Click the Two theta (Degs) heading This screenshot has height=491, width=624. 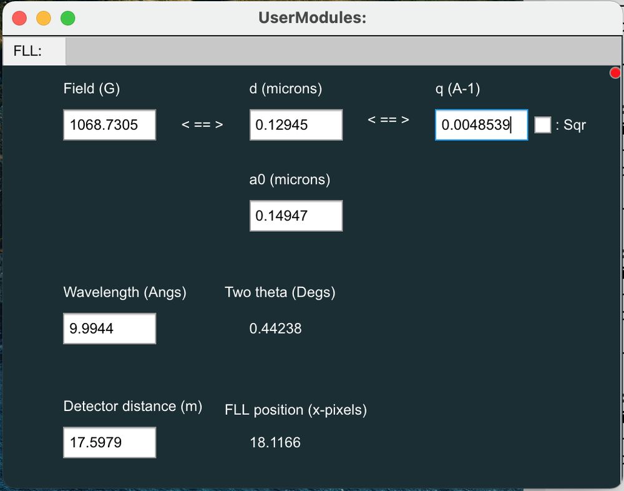point(280,292)
